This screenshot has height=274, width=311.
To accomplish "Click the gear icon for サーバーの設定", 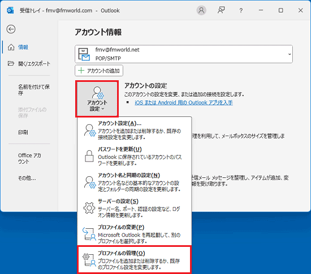I will (x=89, y=208).
